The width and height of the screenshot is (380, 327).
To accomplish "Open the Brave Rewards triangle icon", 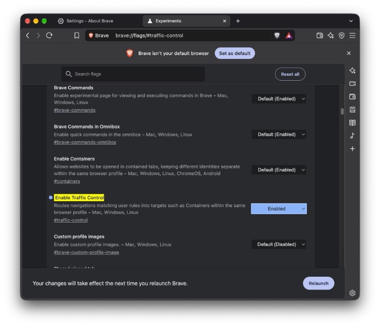I will coord(289,36).
